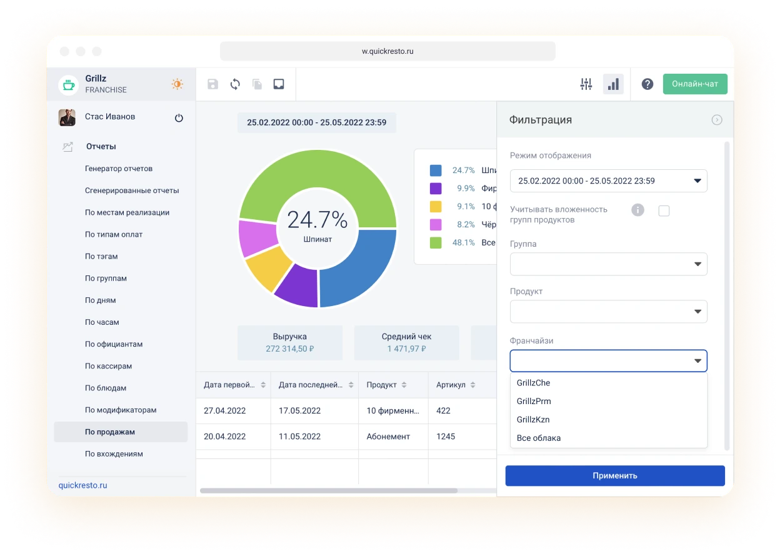The width and height of the screenshot is (780, 554).
Task: Click the Применить button
Action: 615,475
